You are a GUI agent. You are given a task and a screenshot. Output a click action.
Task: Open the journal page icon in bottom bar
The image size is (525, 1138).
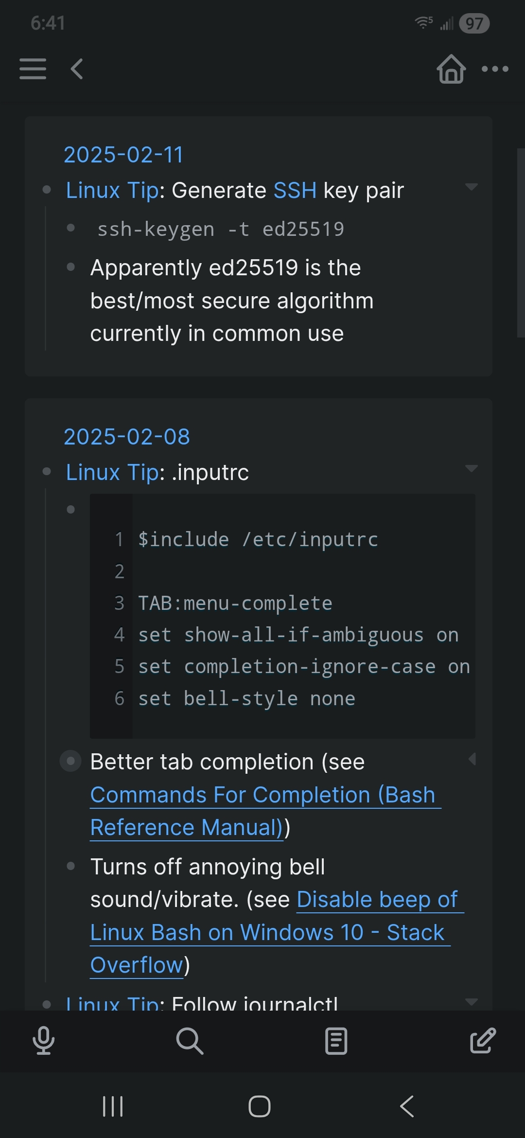[x=336, y=1041]
